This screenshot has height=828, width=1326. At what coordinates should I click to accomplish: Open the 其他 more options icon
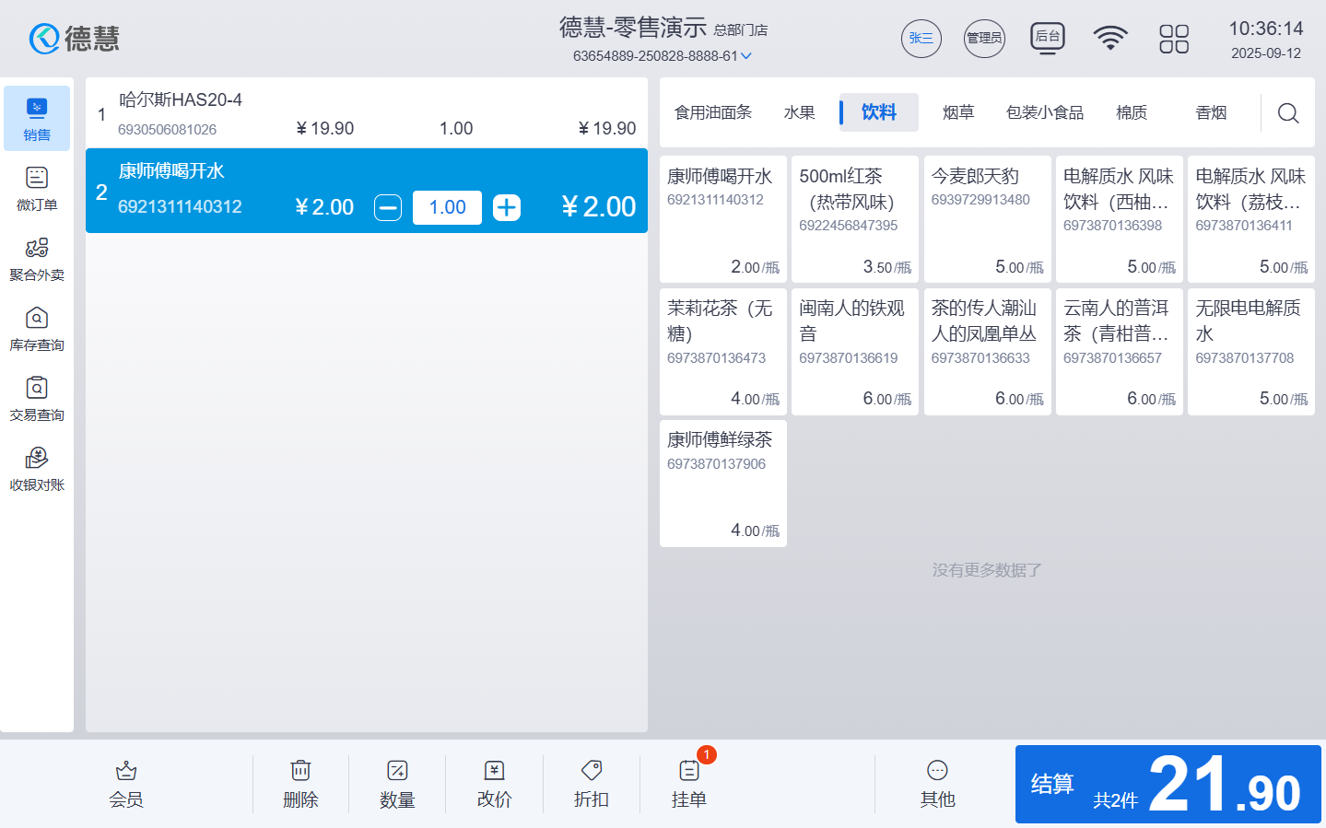pos(937,785)
